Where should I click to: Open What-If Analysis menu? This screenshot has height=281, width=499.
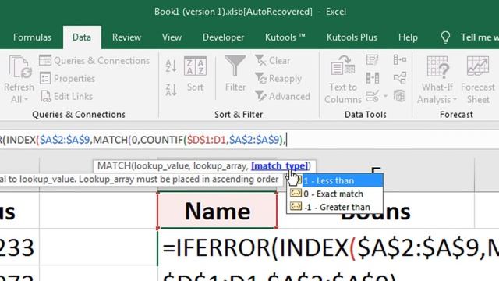pos(437,80)
